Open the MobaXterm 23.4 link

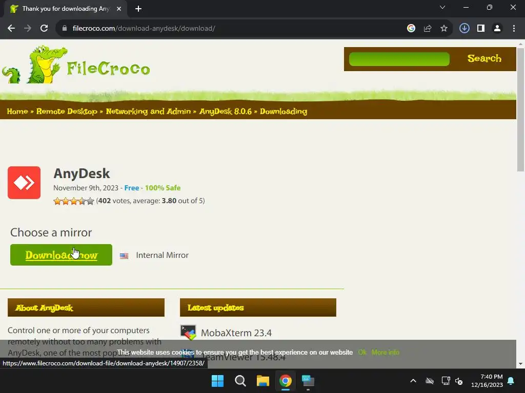(x=236, y=333)
